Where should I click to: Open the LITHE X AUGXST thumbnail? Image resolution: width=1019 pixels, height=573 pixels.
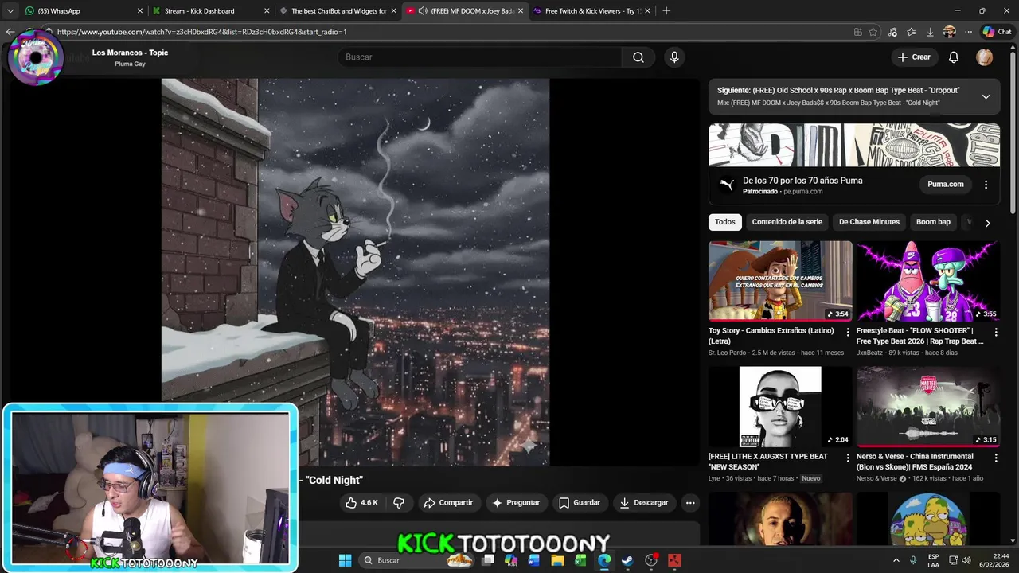tap(780, 407)
